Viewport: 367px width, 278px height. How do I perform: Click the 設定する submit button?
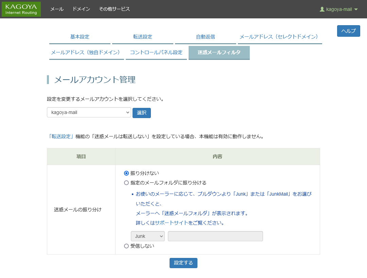pos(183,263)
